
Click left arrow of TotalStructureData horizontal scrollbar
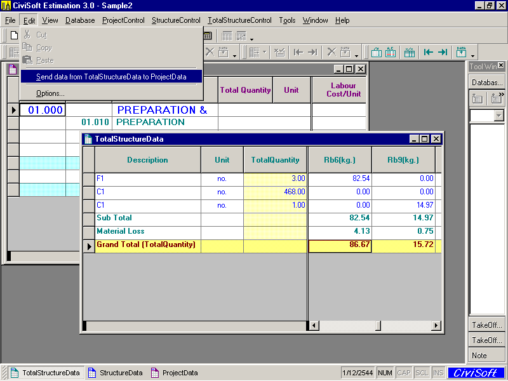(x=314, y=325)
